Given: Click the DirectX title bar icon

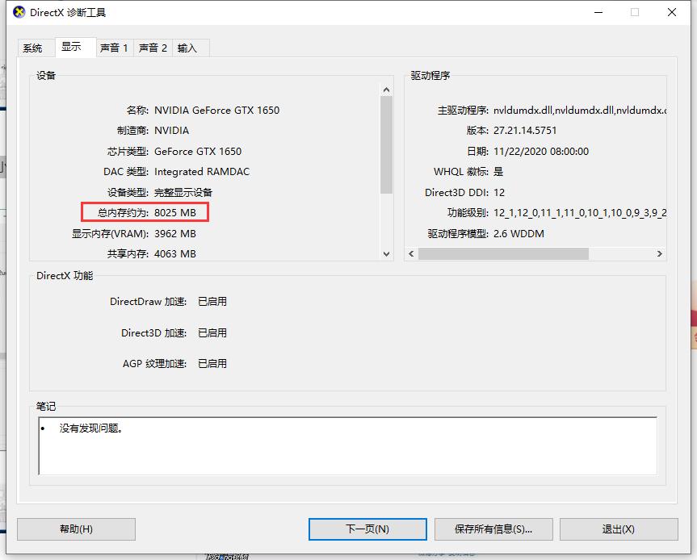Looking at the screenshot, I should [19, 12].
